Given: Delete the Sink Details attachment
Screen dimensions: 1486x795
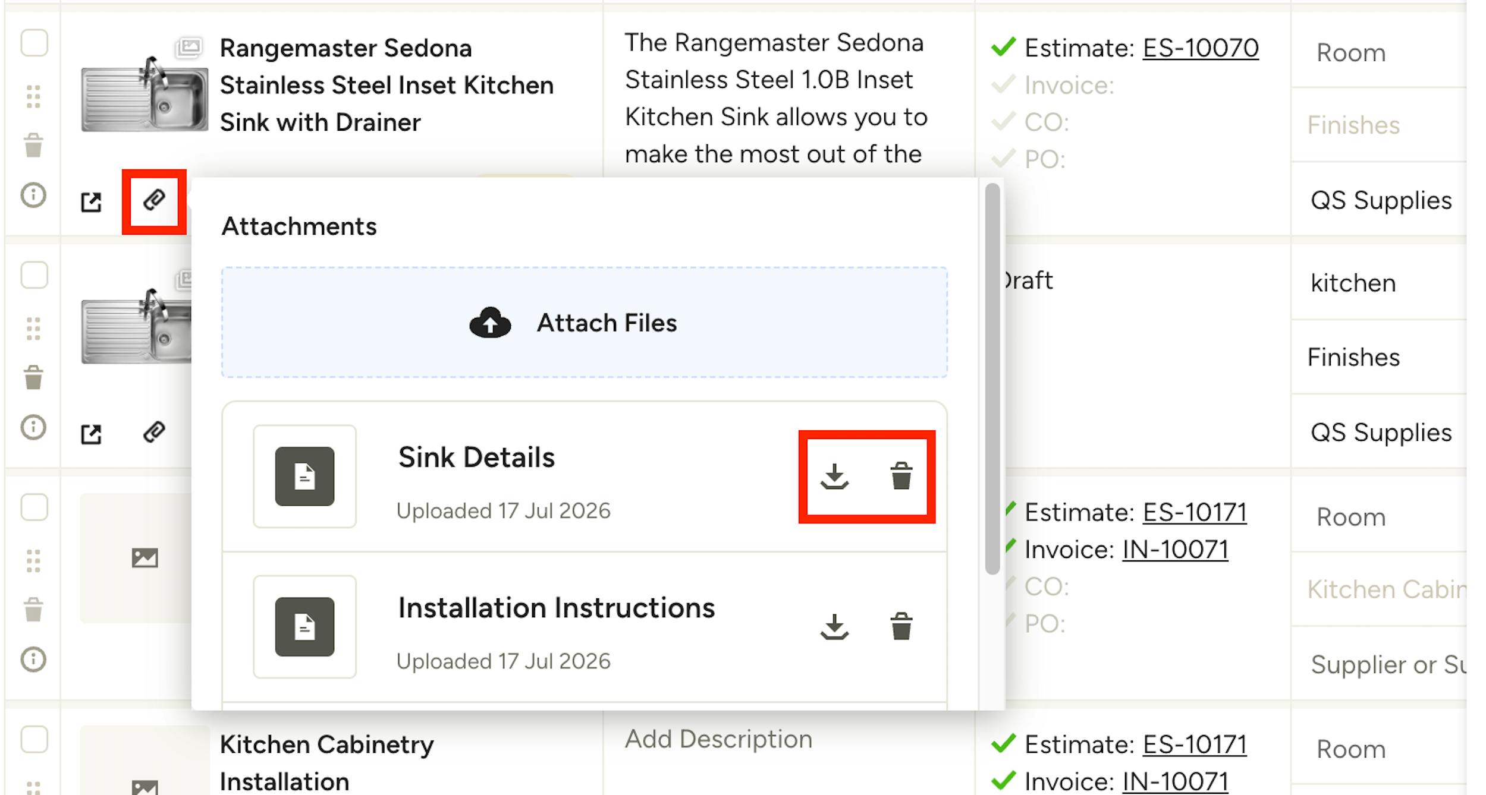Looking at the screenshot, I should [901, 476].
